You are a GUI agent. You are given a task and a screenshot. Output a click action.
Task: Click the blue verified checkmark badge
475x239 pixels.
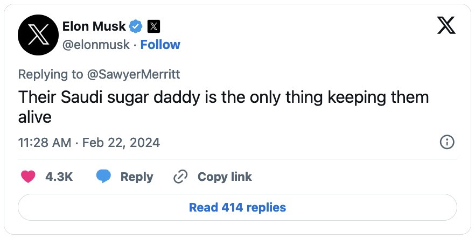(136, 27)
